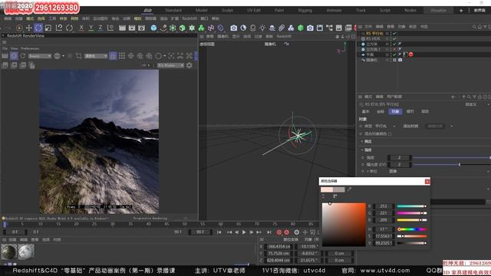The height and width of the screenshot is (276, 491).
Task: Open Preferences menu in RenderView
Action: pos(30,49)
